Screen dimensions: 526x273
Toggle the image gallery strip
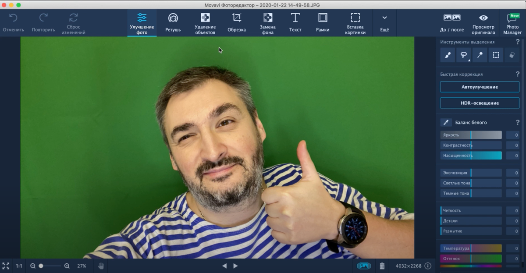tap(363, 266)
